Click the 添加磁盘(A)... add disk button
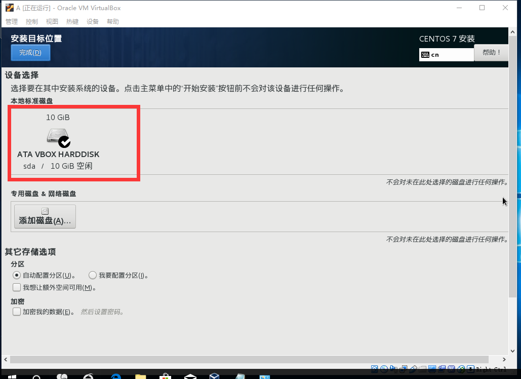Viewport: 521px width, 379px height. pos(45,216)
